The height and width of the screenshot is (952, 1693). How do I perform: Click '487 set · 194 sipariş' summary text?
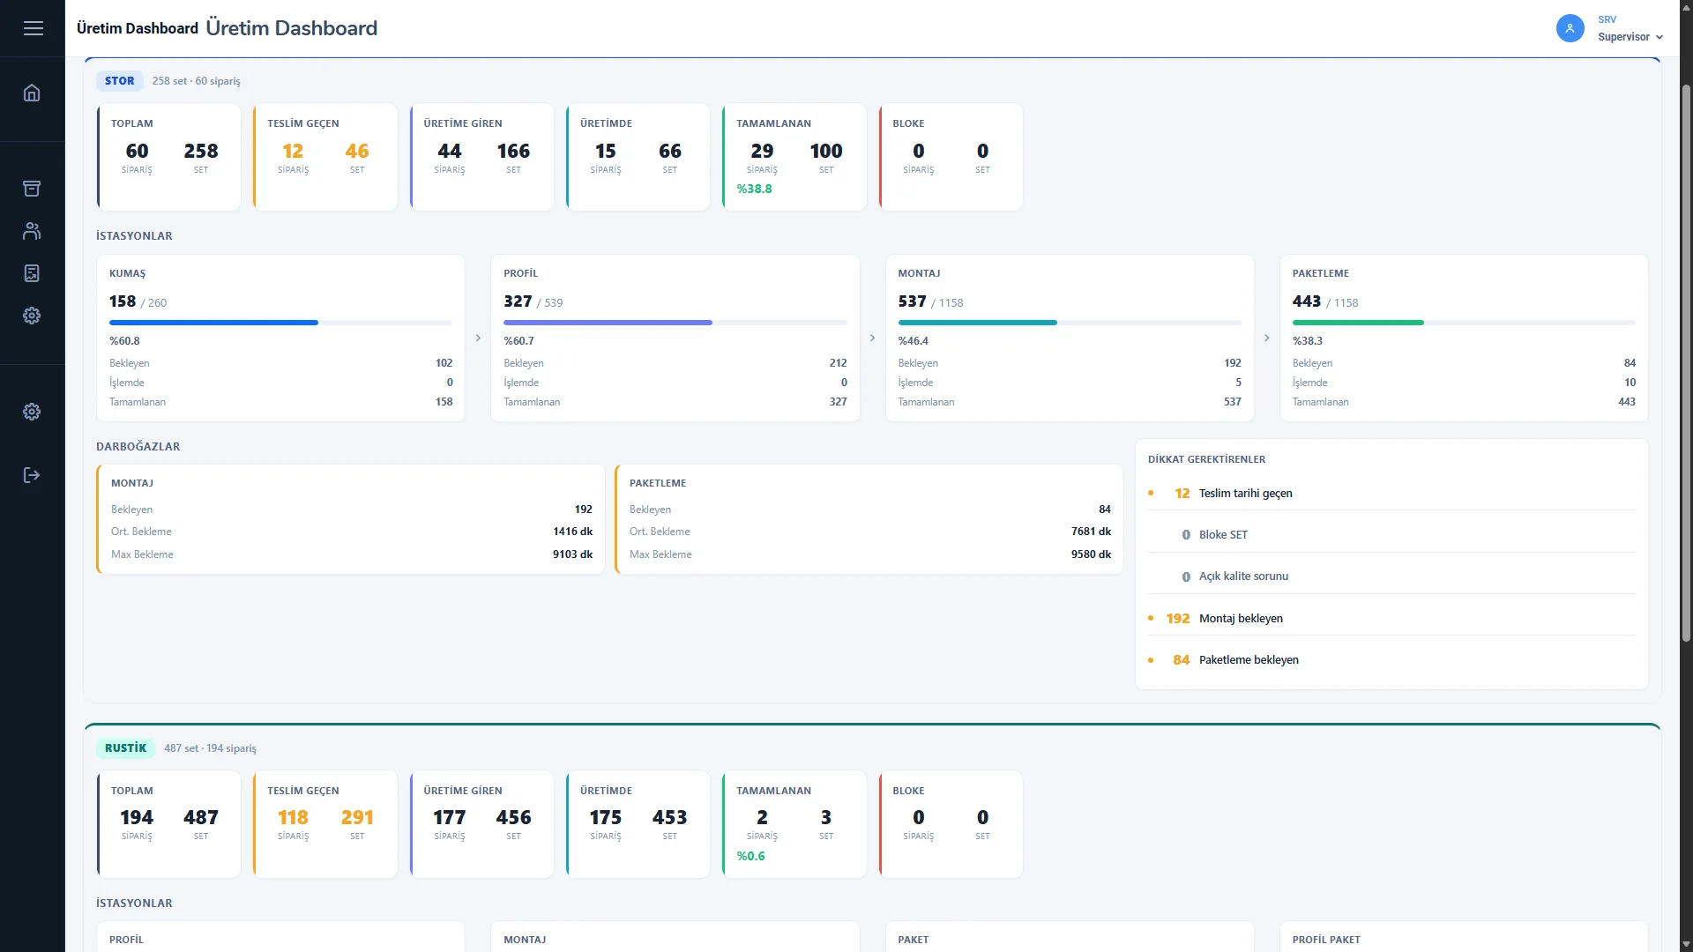coord(210,747)
